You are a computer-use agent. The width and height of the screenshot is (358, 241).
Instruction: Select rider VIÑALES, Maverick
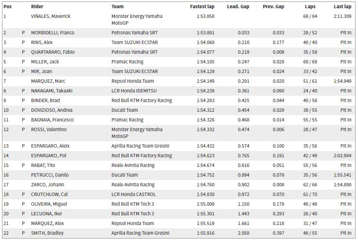(51, 16)
